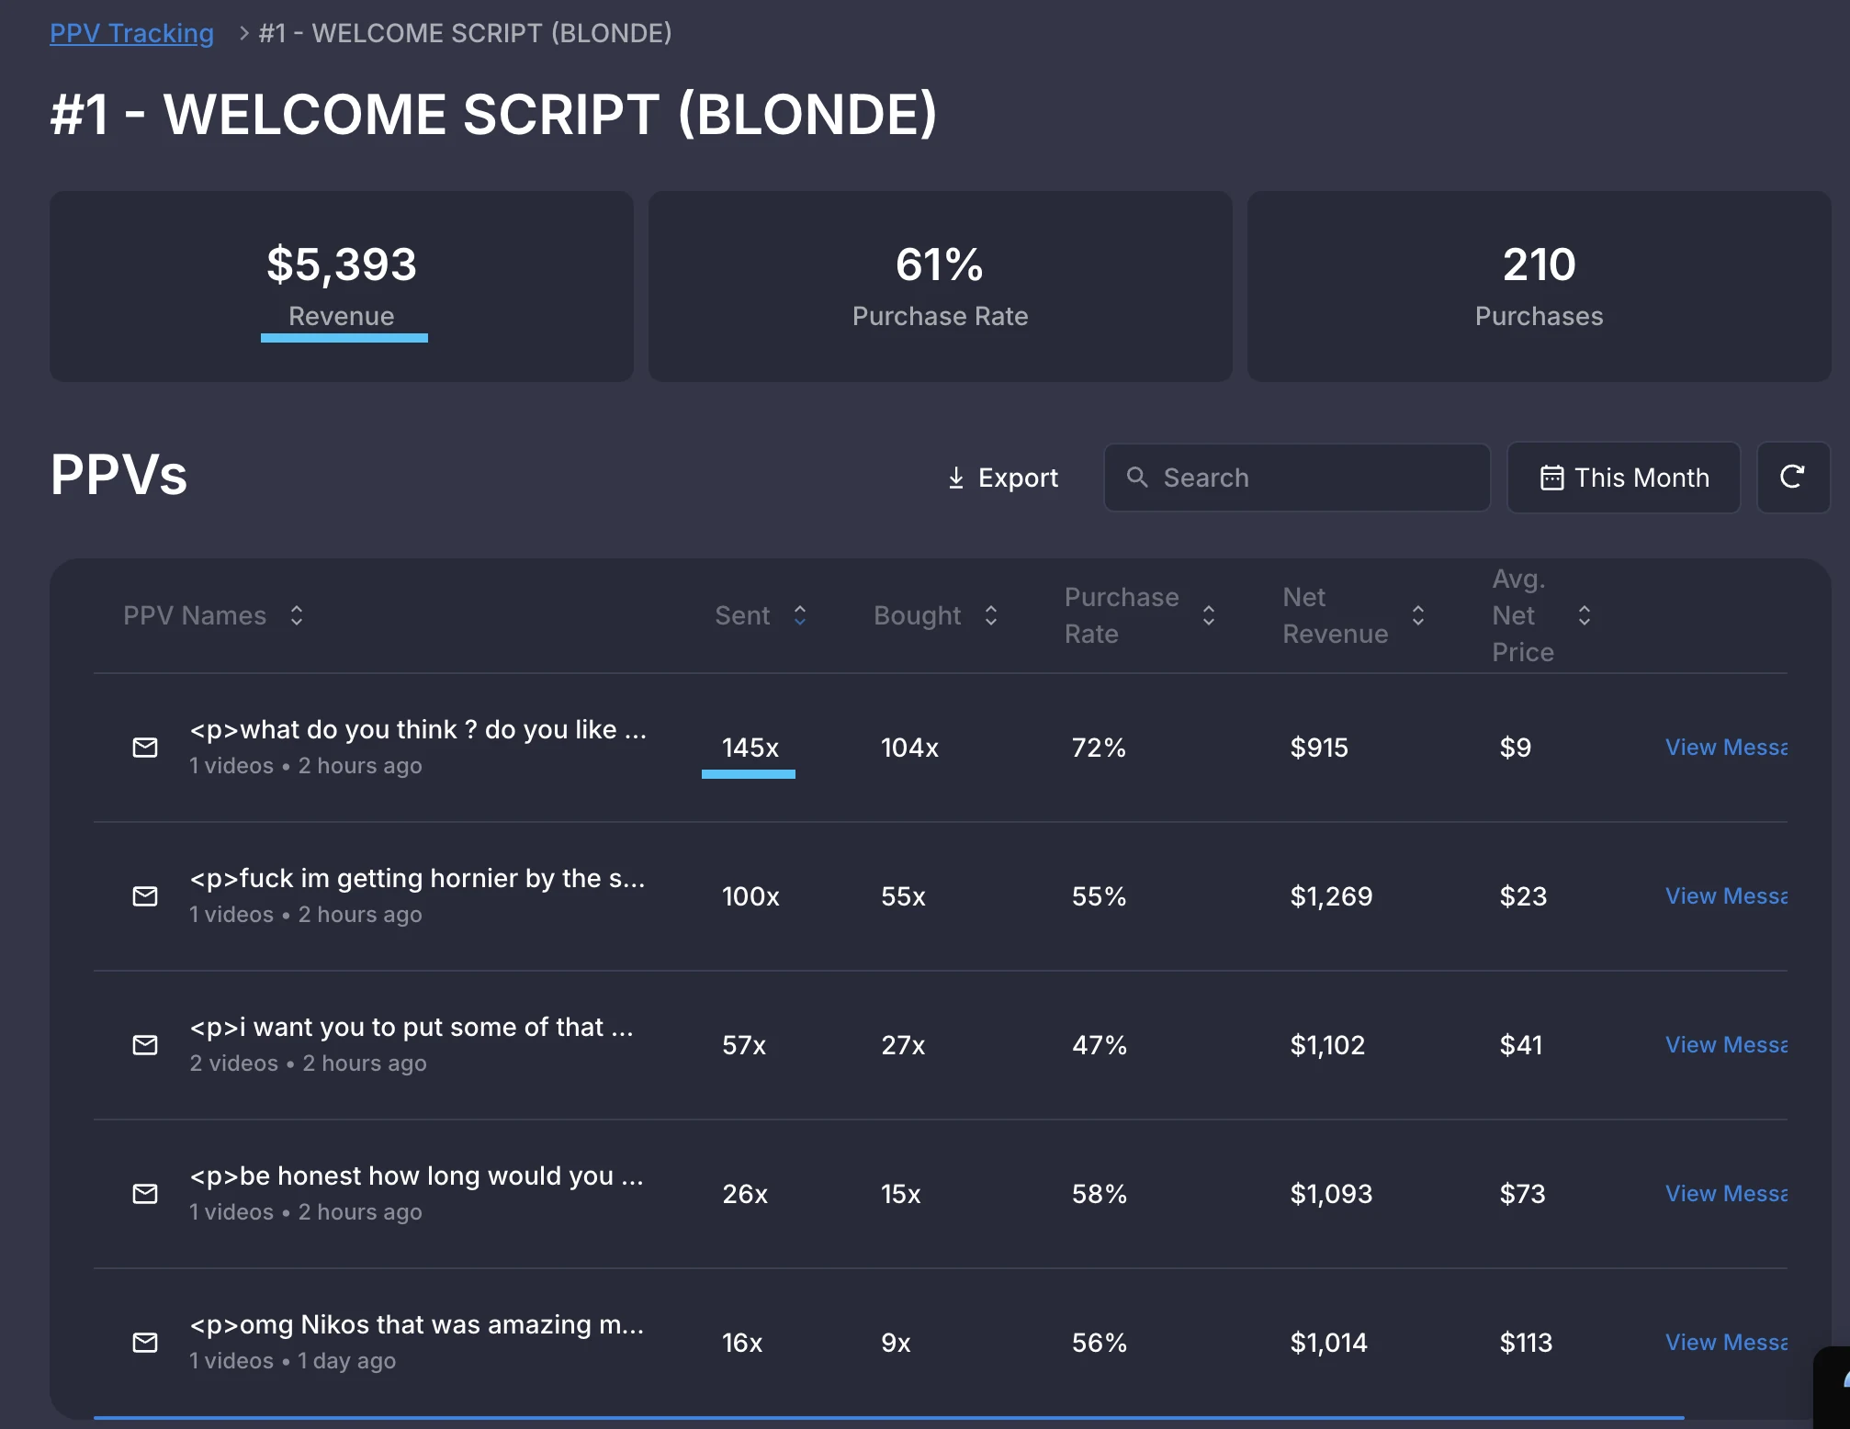
Task: Click the PPV Names column header
Action: click(x=195, y=615)
